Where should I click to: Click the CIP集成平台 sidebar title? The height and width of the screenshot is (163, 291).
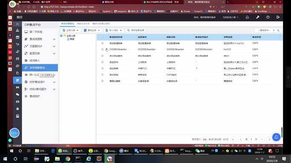pos(33,25)
